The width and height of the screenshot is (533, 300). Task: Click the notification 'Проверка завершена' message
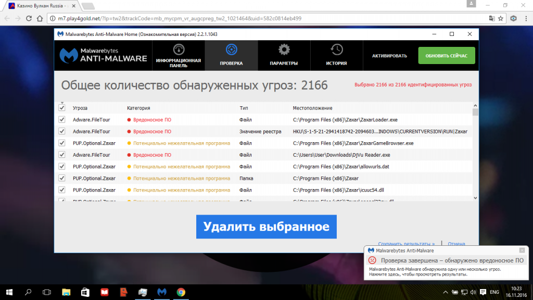[x=452, y=260]
